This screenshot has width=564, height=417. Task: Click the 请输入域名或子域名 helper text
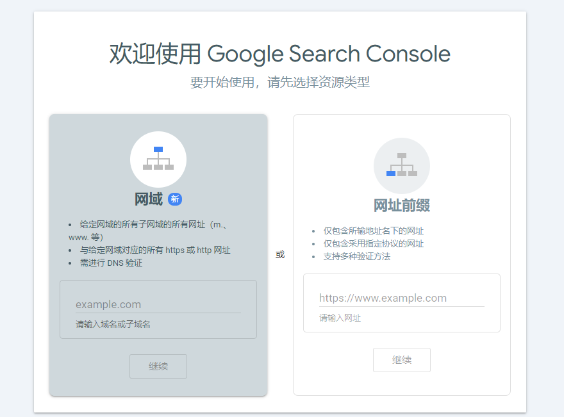click(113, 324)
